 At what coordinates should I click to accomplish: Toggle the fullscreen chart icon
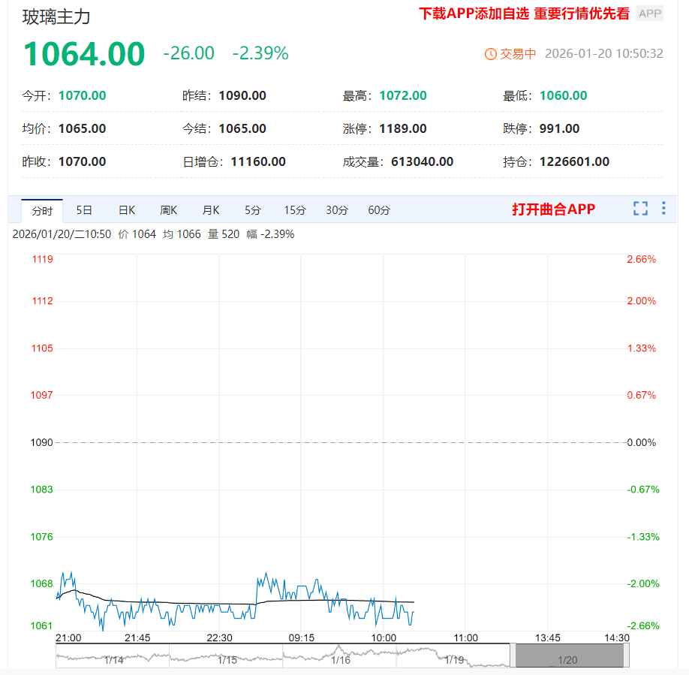pyautogui.click(x=639, y=209)
